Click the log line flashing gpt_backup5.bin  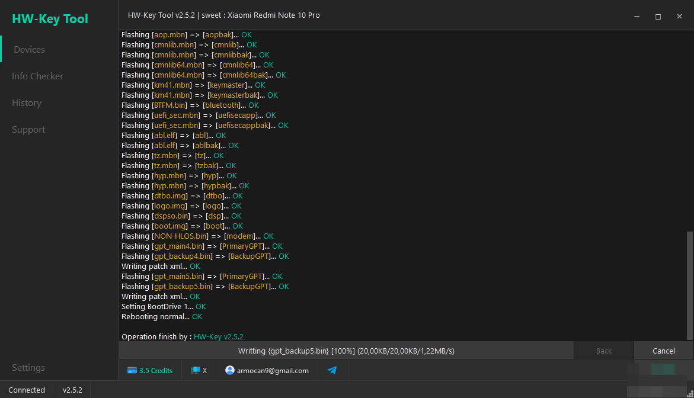pyautogui.click(x=206, y=287)
